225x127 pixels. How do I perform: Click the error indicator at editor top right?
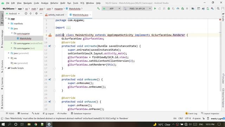point(220,20)
